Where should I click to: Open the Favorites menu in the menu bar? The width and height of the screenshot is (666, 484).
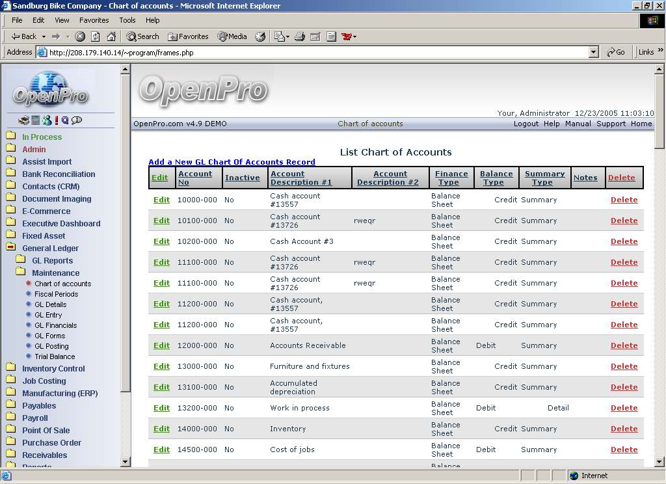tap(94, 20)
